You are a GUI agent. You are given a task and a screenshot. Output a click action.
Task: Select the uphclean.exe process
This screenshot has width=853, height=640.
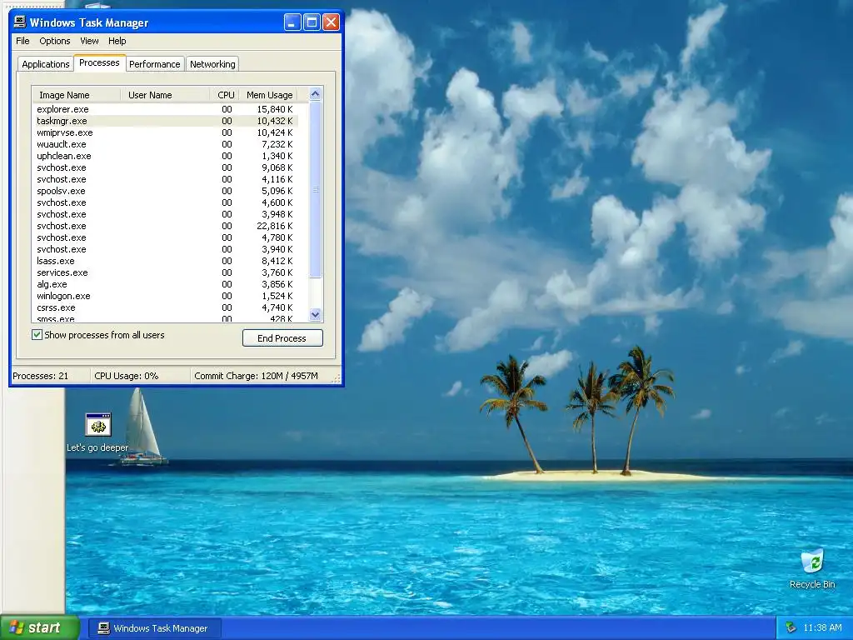(166, 156)
